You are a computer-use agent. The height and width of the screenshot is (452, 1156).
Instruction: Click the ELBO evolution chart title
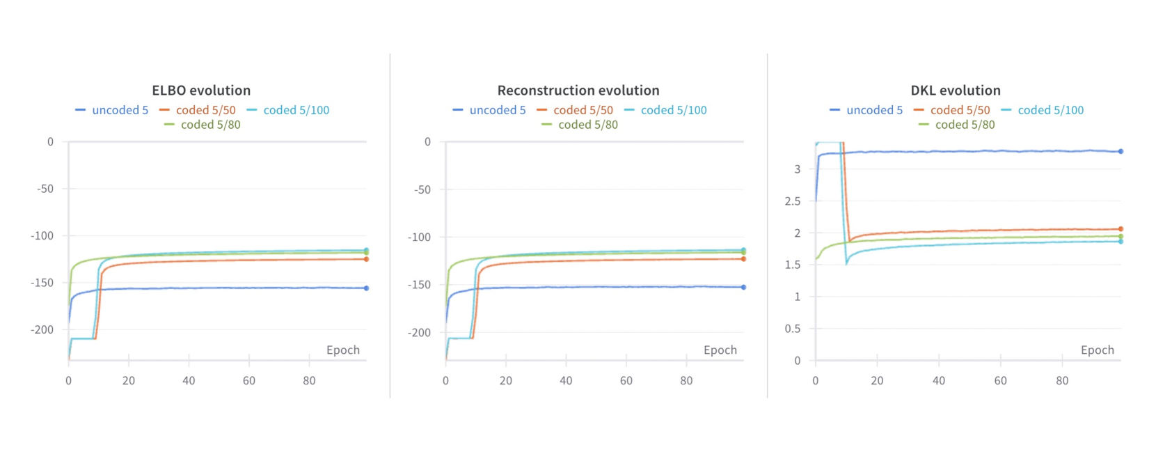[x=201, y=91]
